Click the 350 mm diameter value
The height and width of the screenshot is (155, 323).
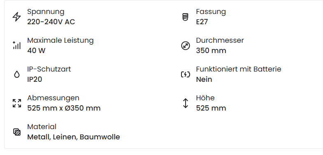[x=211, y=51]
